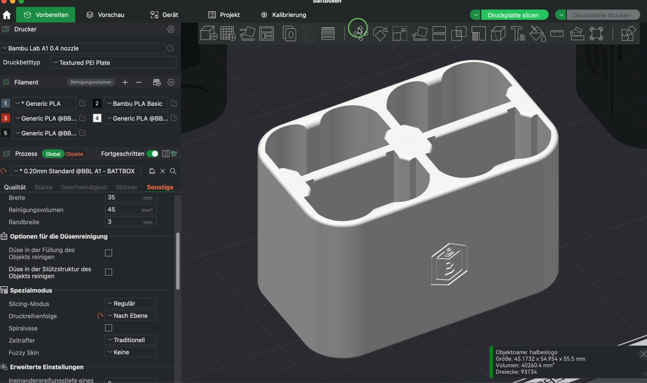647x383 pixels.
Task: Open the Slicing-Modus Regulär dropdown
Action: point(131,303)
